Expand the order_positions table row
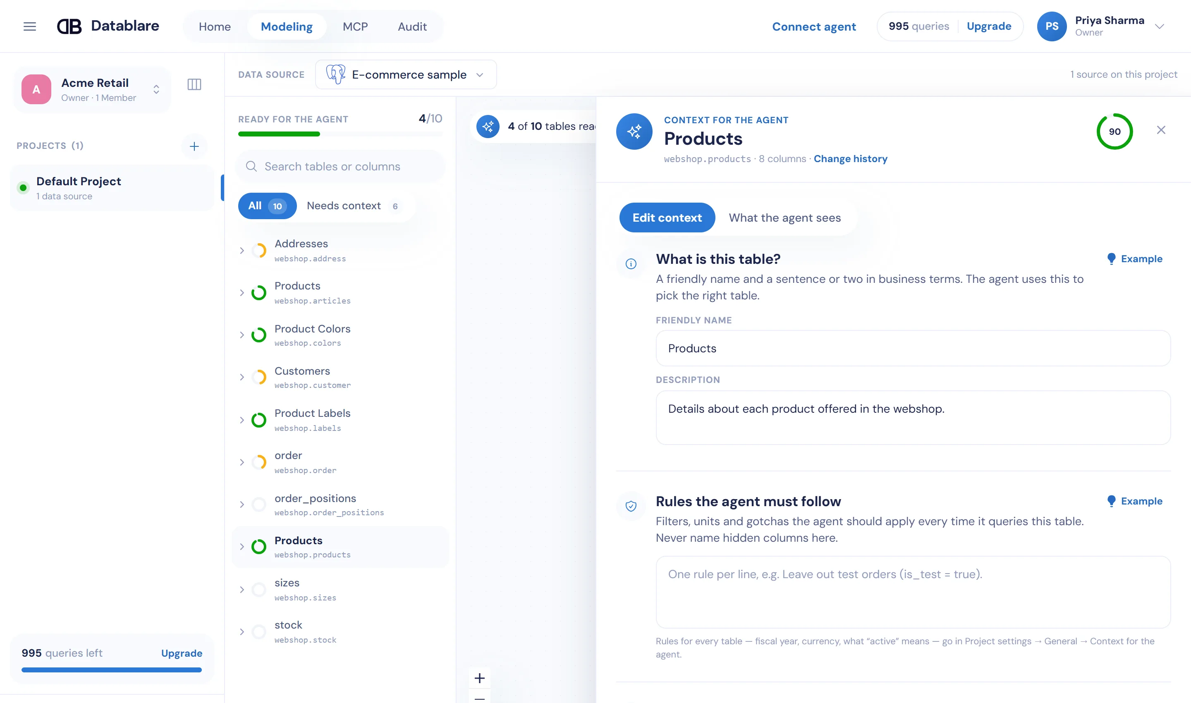The image size is (1191, 703). click(242, 505)
